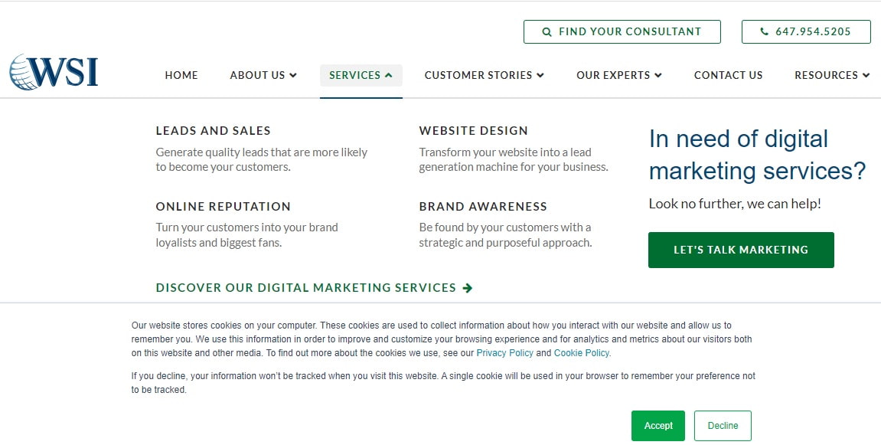Open the Brand Awareness service
The image size is (881, 445).
pos(483,207)
